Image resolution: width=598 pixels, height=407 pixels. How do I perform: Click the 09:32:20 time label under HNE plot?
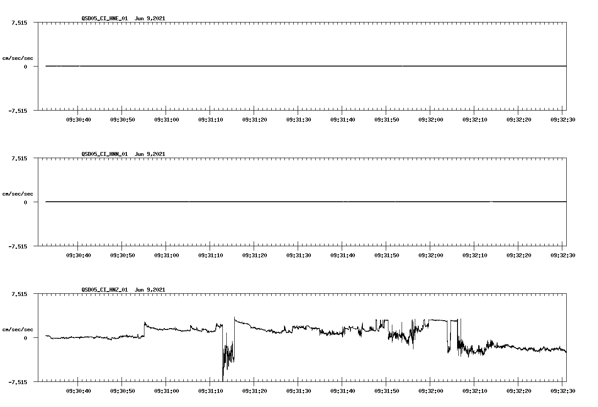click(519, 119)
